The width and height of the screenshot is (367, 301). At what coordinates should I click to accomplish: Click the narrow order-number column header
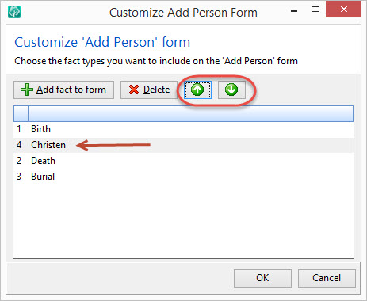(x=21, y=113)
